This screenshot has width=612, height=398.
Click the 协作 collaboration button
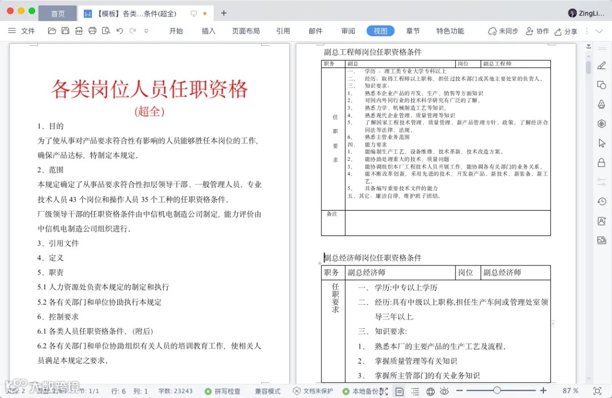tap(537, 31)
